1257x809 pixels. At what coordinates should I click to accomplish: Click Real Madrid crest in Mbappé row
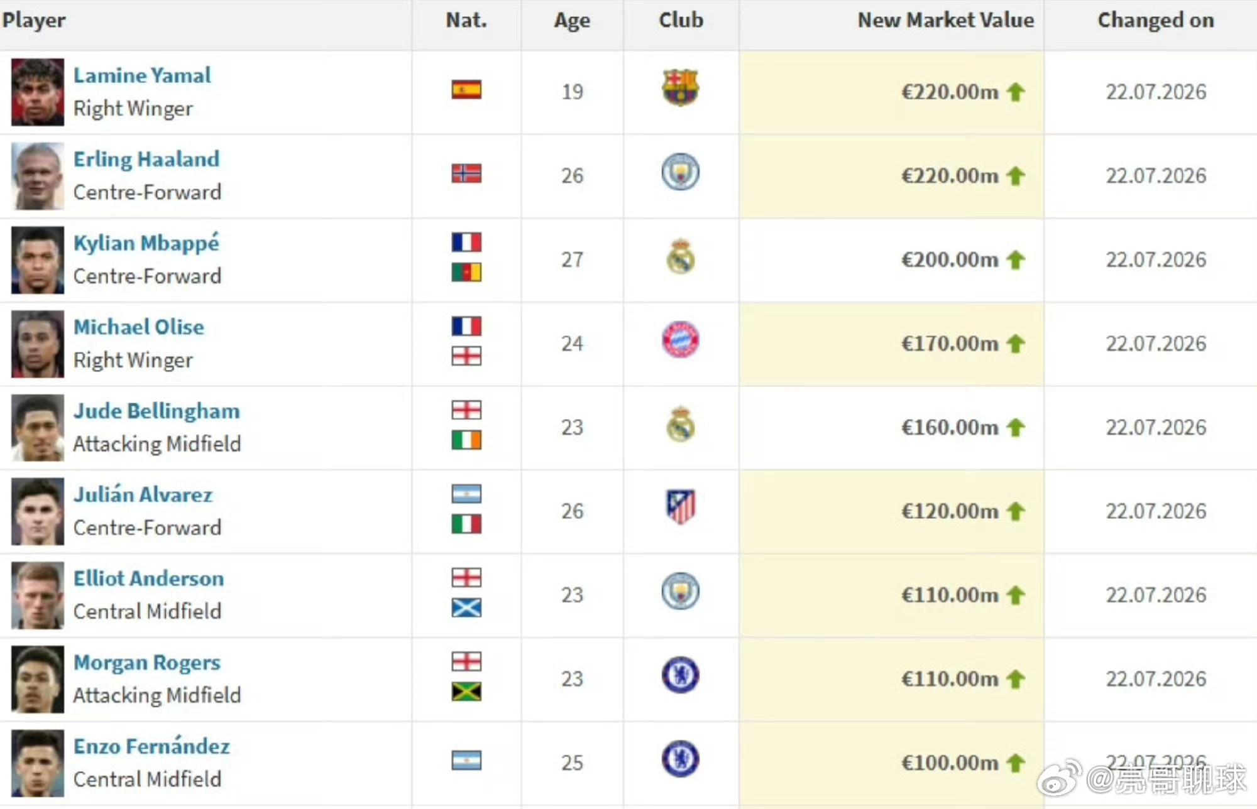680,256
